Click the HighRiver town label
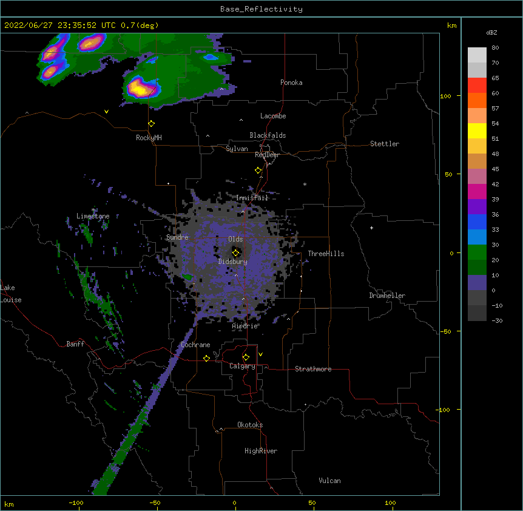 pyautogui.click(x=261, y=451)
